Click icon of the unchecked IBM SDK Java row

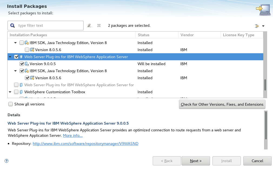point(27,43)
